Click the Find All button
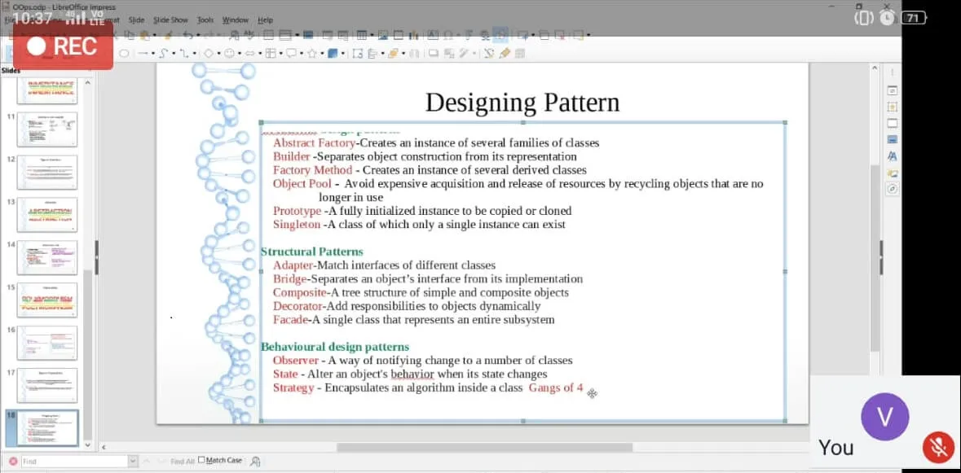 [183, 461]
